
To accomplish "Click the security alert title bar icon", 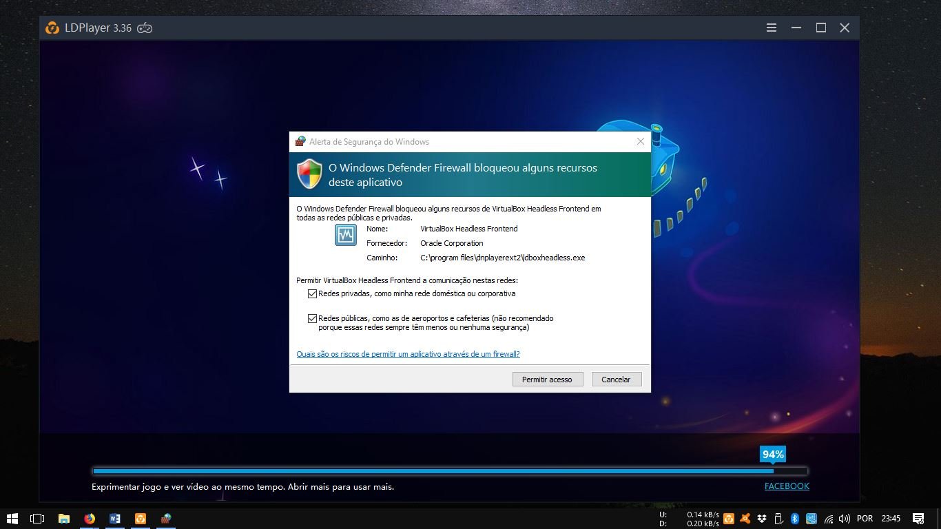I will 300,141.
